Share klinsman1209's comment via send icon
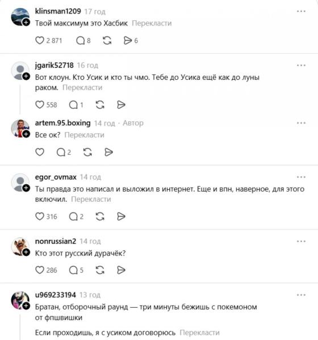The height and width of the screenshot is (340, 318). (128, 41)
